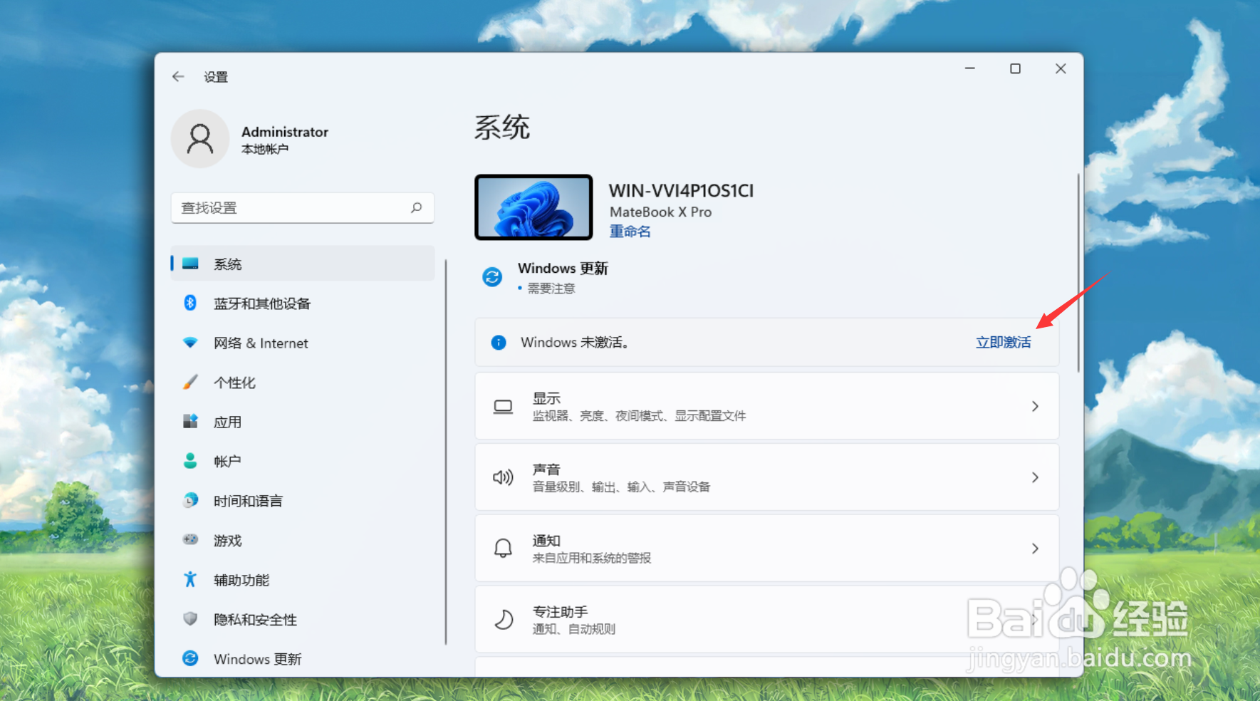The height and width of the screenshot is (701, 1260).
Task: Click the 系统 monitor icon in sidebar
Action: coord(190,264)
